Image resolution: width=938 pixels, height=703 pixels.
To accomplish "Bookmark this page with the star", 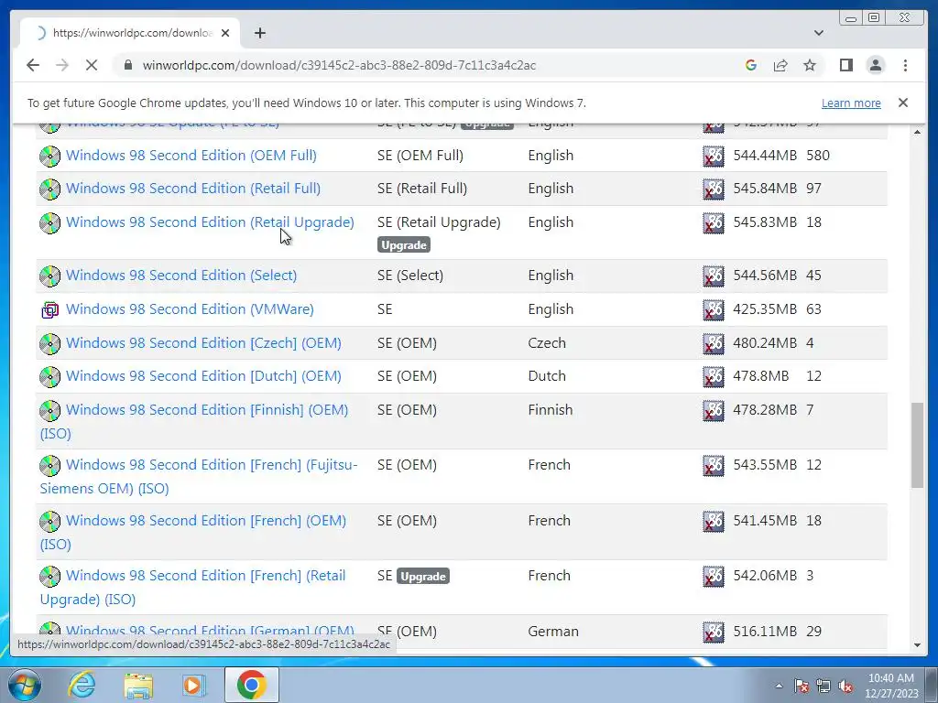I will point(810,65).
